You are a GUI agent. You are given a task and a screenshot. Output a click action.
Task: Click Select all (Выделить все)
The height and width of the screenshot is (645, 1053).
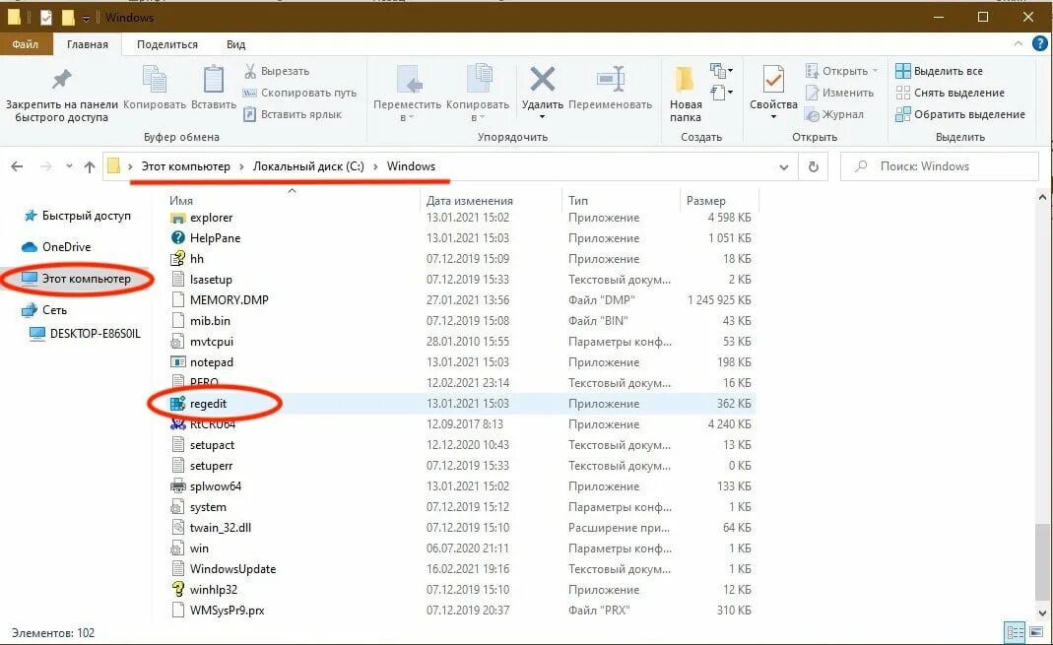pyautogui.click(x=939, y=71)
